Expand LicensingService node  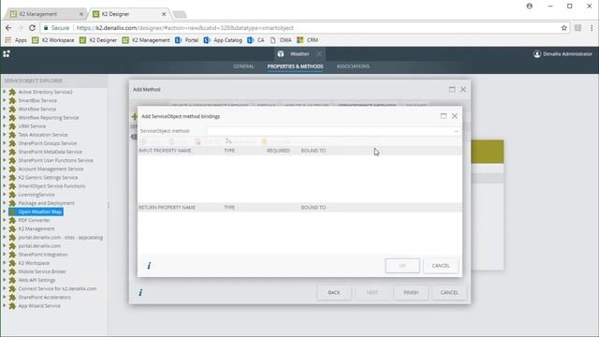click(x=4, y=195)
